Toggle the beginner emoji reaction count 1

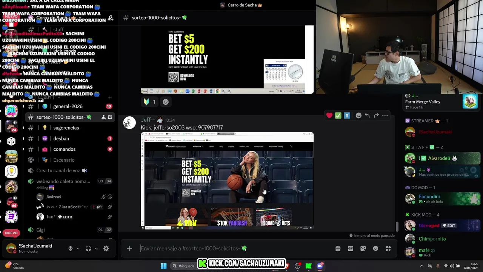149,102
